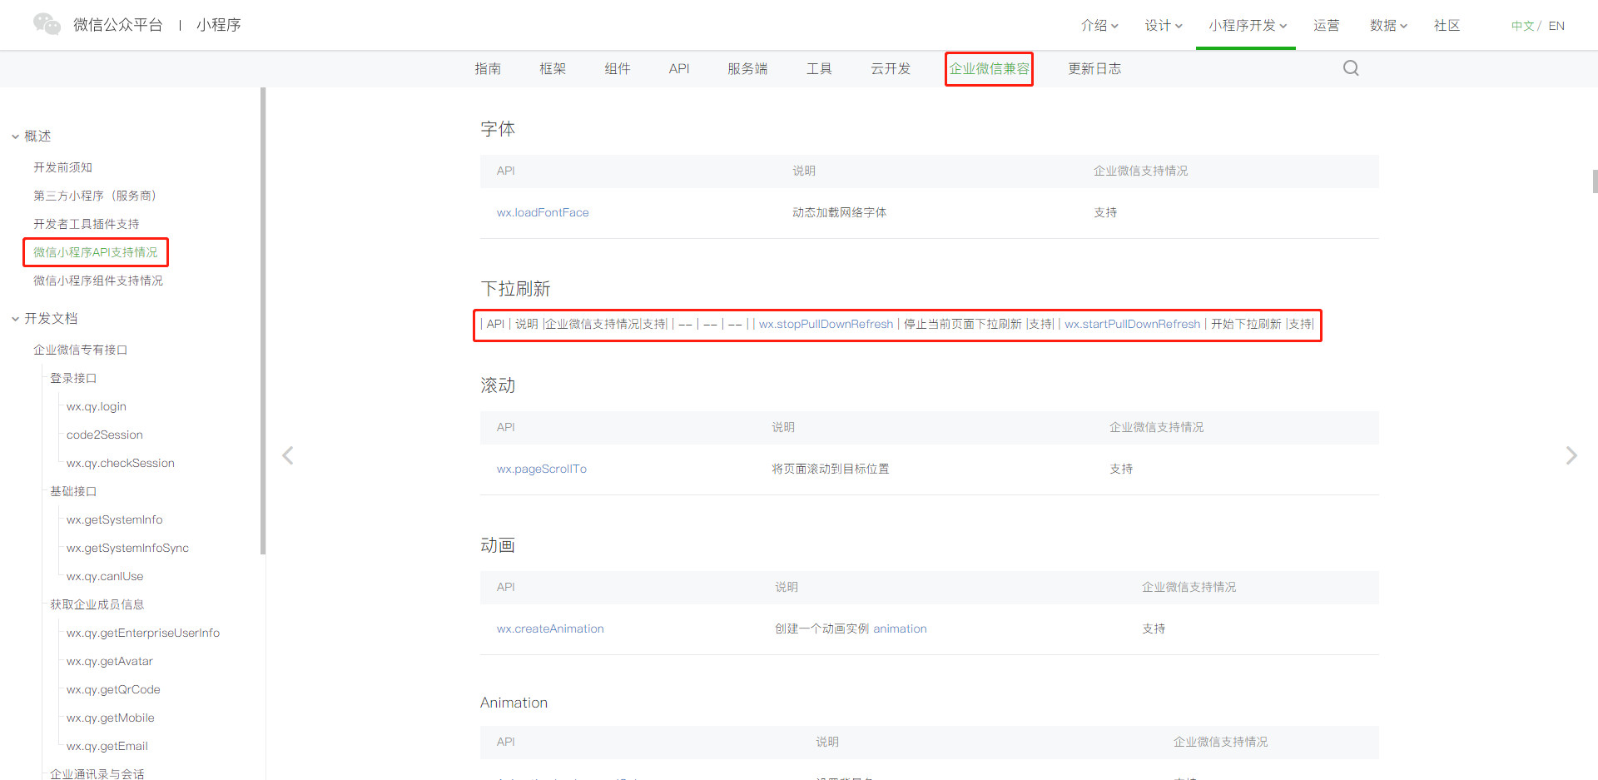Open 微信小程序API支持情况 in sidebar
The width and height of the screenshot is (1598, 780).
(95, 252)
